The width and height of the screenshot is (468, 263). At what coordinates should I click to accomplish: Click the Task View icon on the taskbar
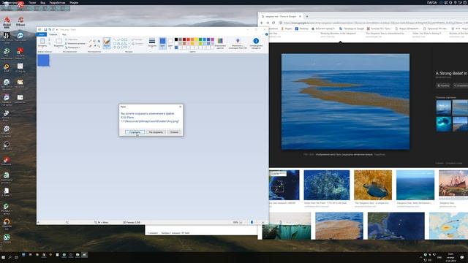click(16, 257)
